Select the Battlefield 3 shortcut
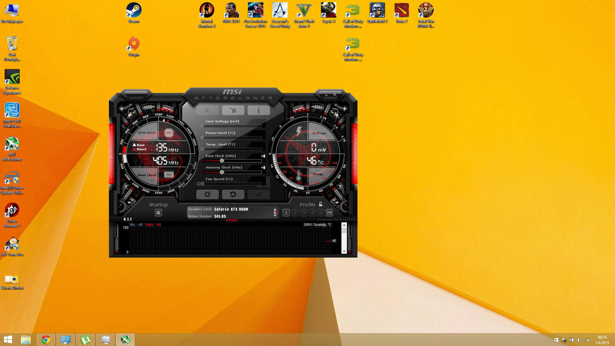 377,13
